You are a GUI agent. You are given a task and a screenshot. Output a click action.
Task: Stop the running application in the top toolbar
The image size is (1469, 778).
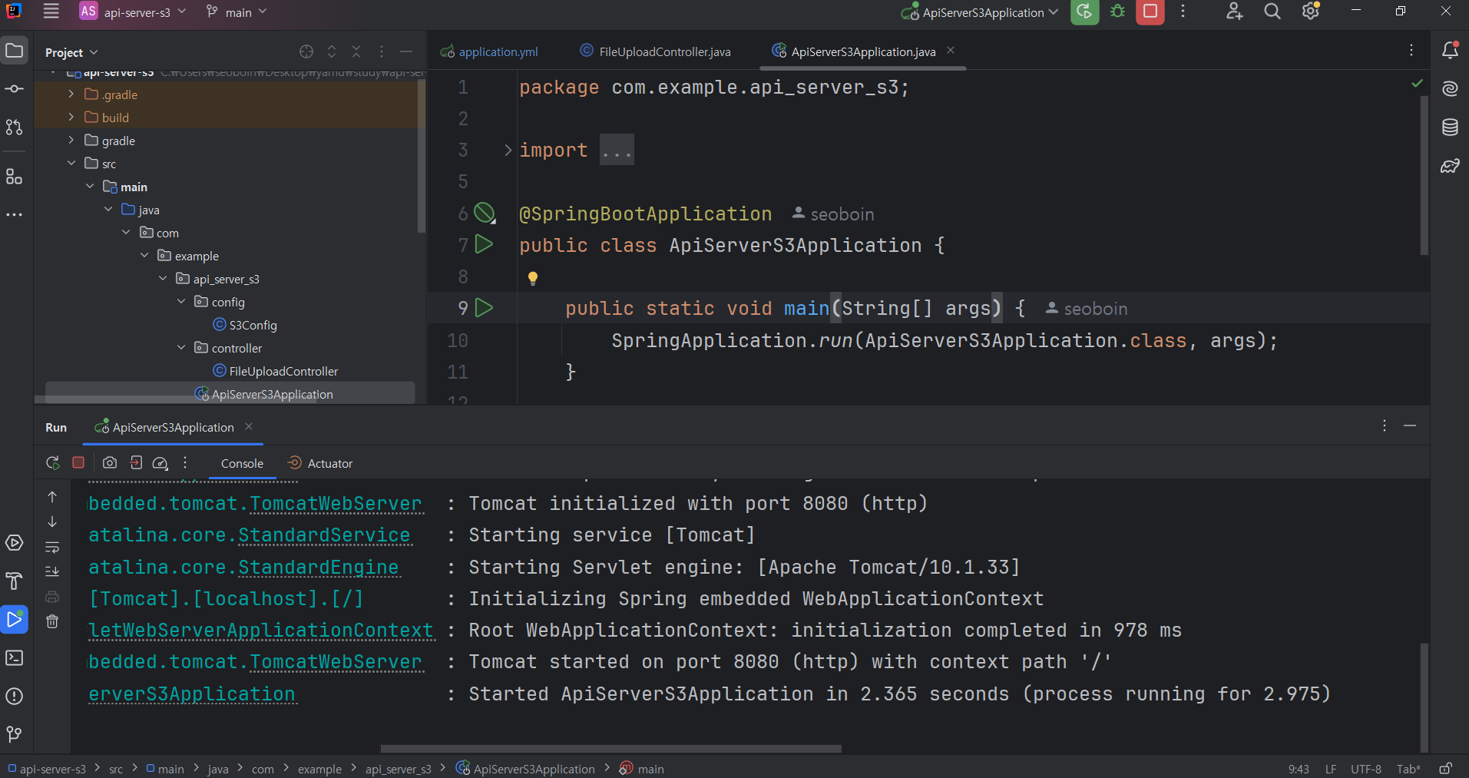[1150, 12]
